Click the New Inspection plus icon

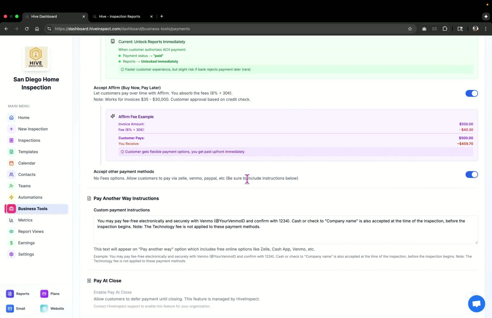11,129
